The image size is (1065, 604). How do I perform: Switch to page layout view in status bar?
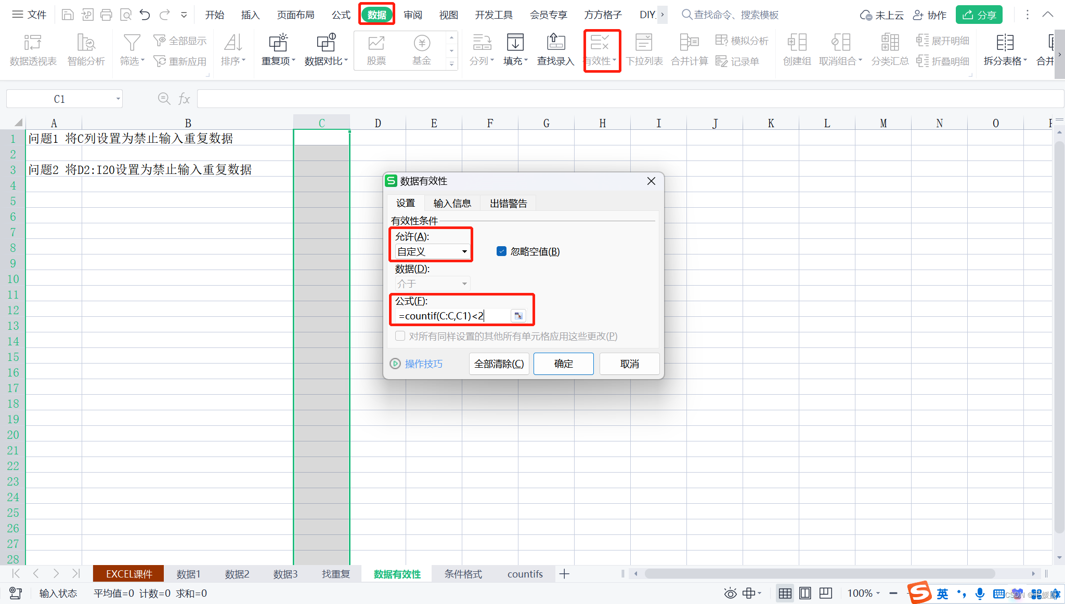coord(805,593)
